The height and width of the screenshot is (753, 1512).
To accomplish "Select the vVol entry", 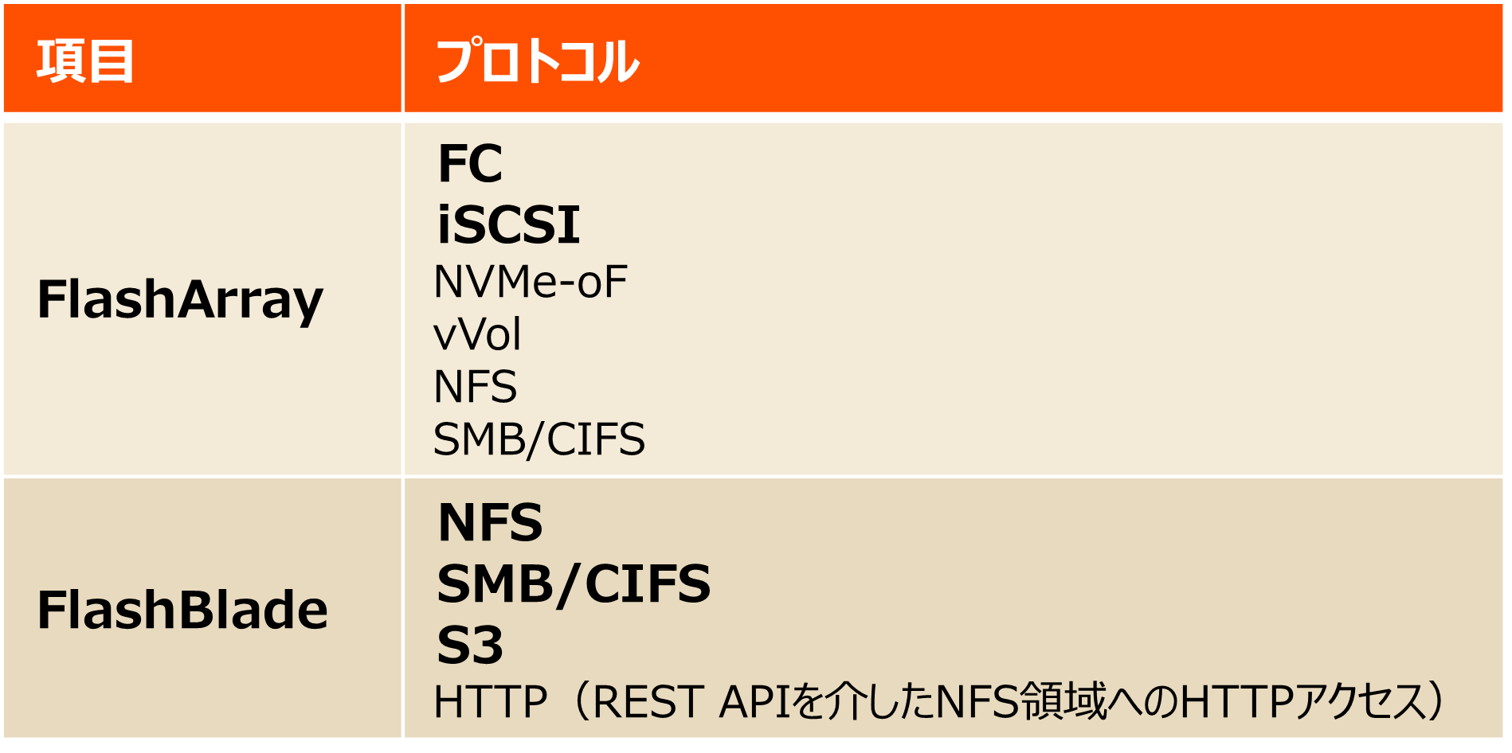I will coord(476,334).
